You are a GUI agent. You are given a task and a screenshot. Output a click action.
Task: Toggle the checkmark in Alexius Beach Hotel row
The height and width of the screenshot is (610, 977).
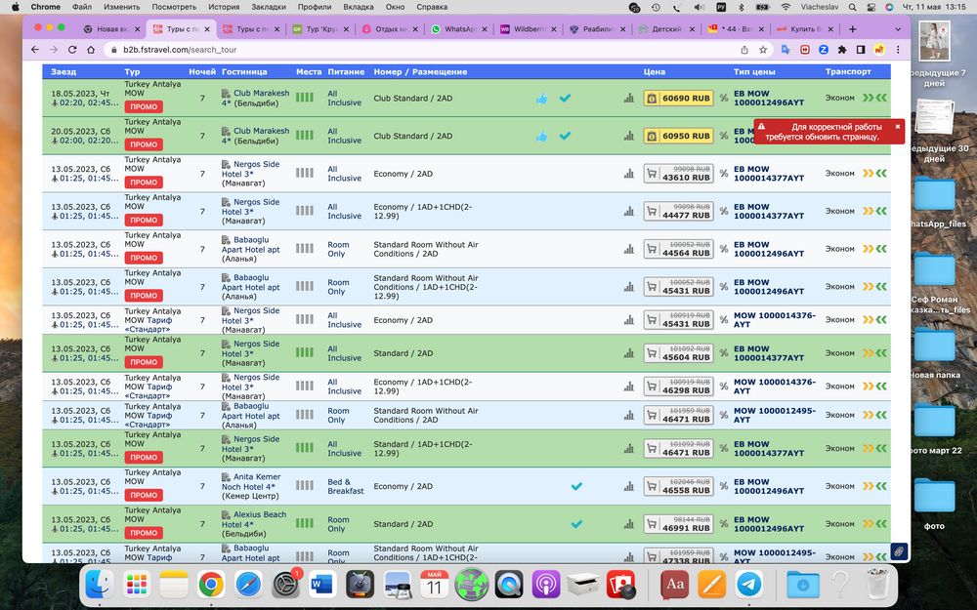(x=576, y=524)
